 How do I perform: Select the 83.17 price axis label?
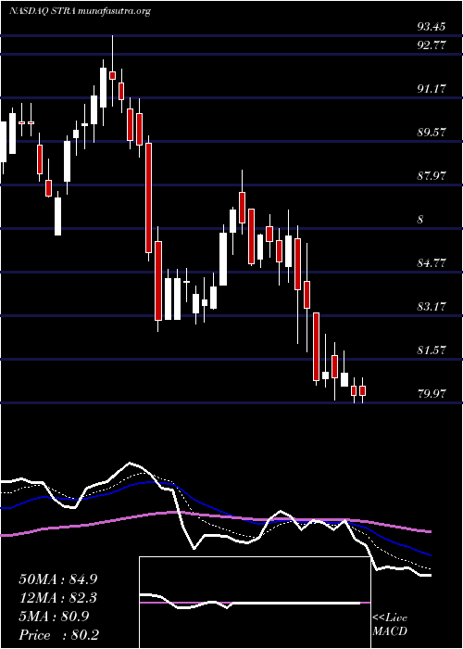click(x=432, y=306)
